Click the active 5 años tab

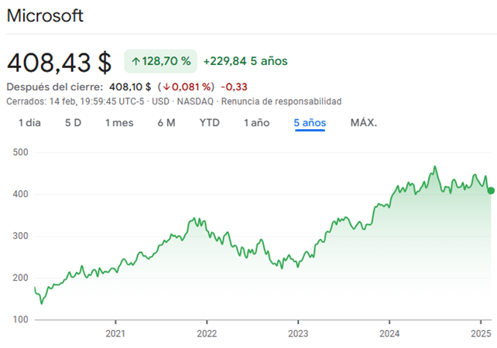coord(310,123)
